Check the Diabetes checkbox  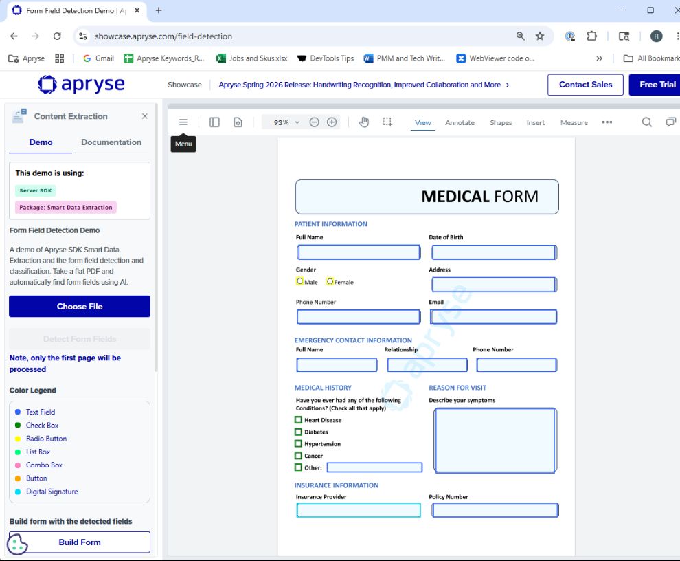coord(298,432)
